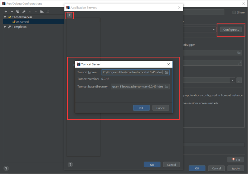The width and height of the screenshot is (248, 174).
Task: Open the JRE dropdown arrow
Action: 232,80
